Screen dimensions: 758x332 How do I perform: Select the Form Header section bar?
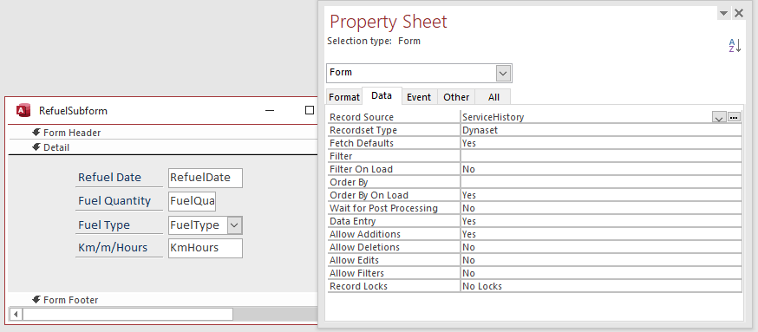click(x=162, y=133)
